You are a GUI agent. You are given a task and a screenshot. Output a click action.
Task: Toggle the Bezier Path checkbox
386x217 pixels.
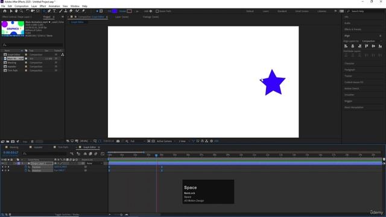(157, 11)
